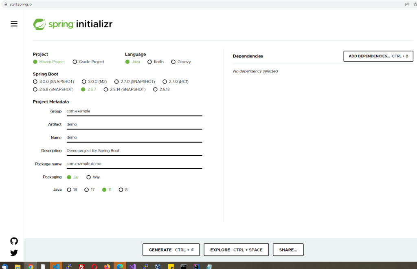Select Spring Boot version 3.0.0 (M2)

point(84,82)
